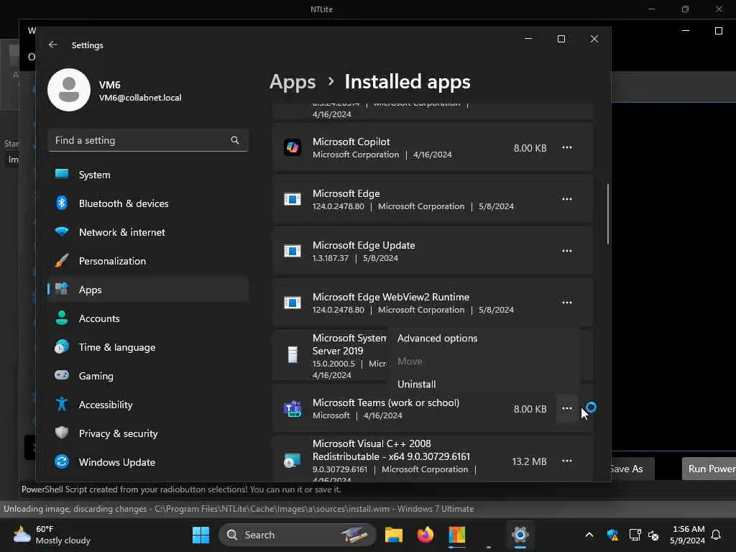This screenshot has width=736, height=552.
Task: Click the VM6 user profile avatar
Action: 69,90
